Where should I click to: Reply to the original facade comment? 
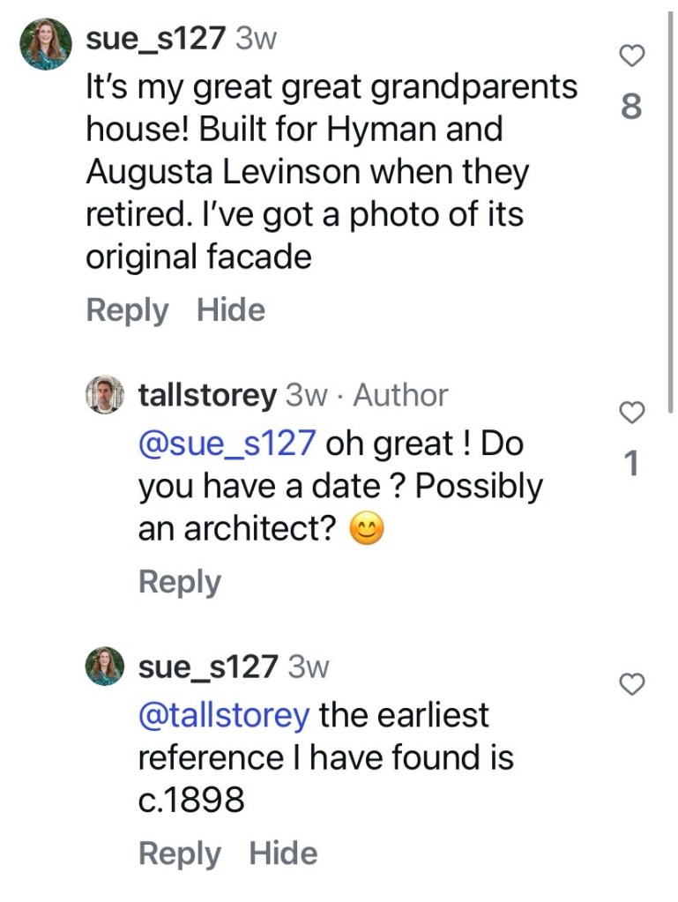pyautogui.click(x=127, y=310)
